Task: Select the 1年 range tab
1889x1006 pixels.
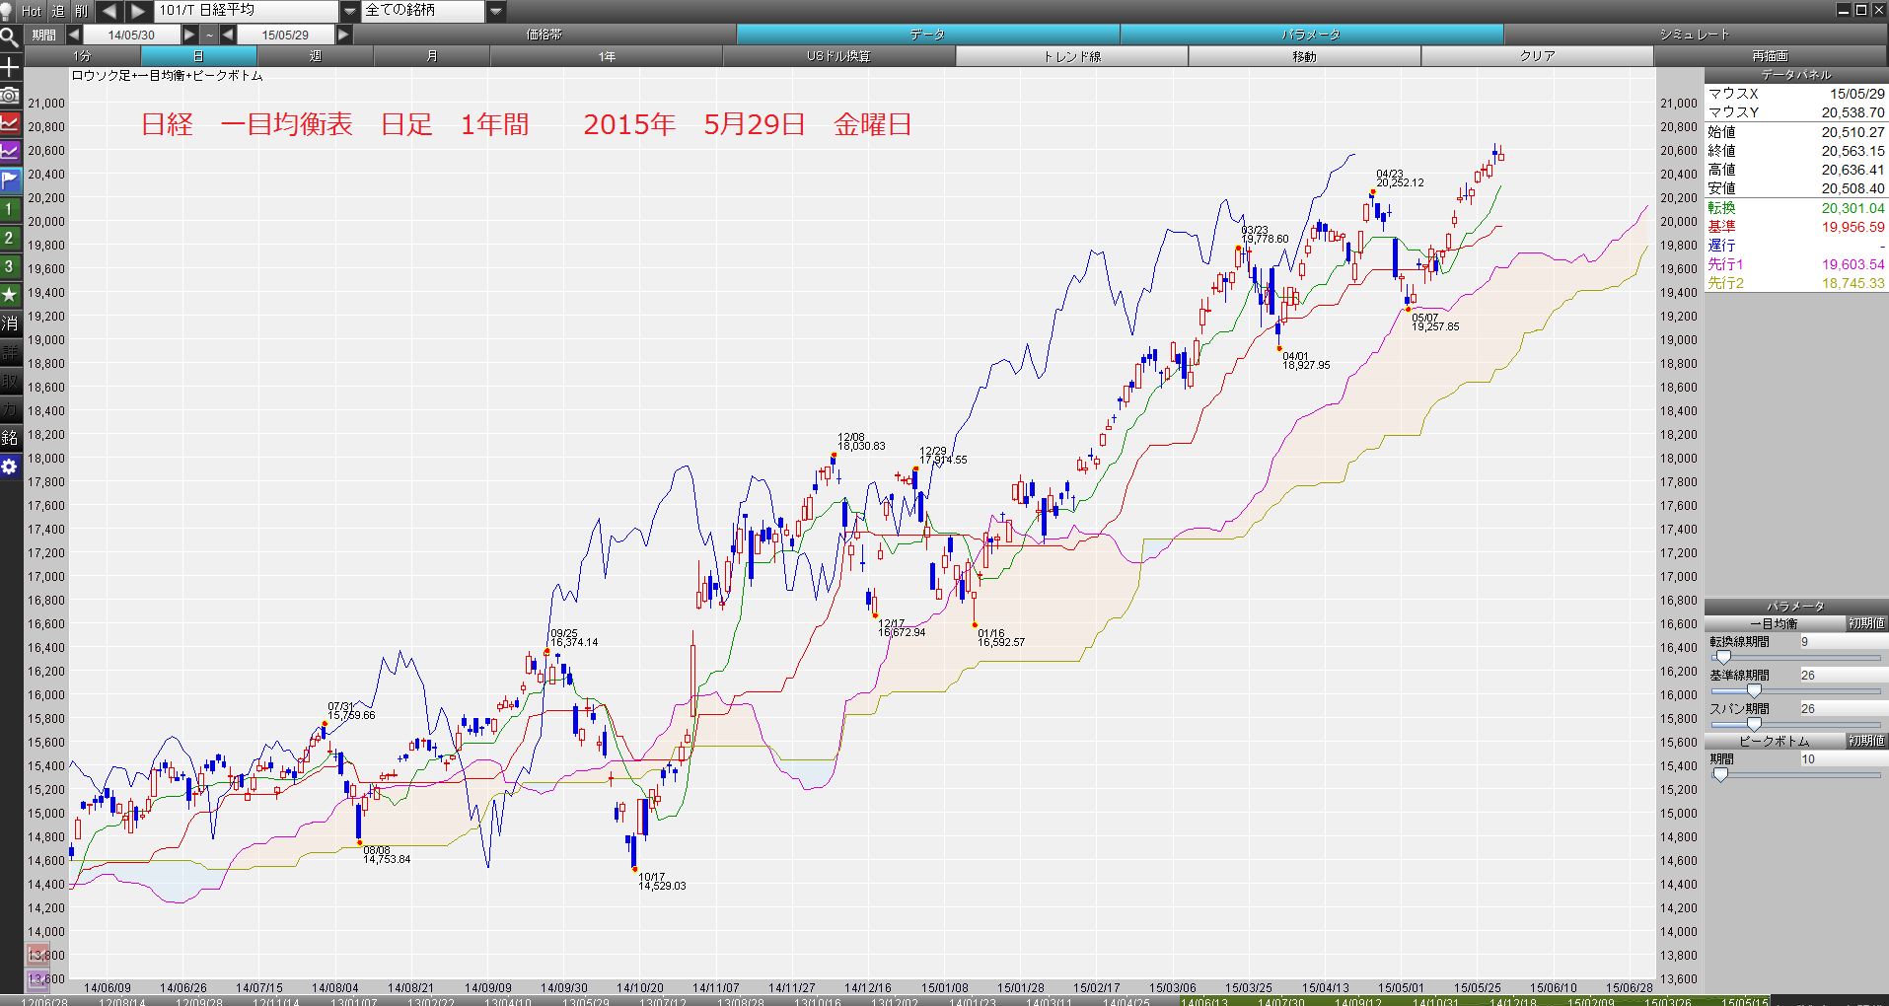Action: click(x=607, y=56)
